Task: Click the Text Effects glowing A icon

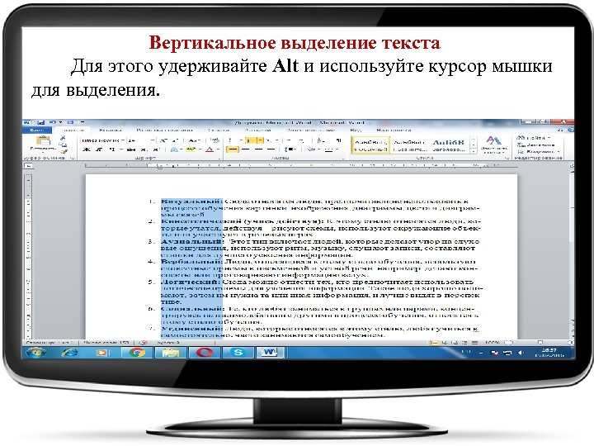Action: click(x=174, y=149)
